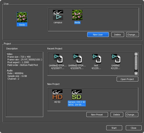Click recent project scrollbar up arrow
144x133 pixels.
pos(136,54)
